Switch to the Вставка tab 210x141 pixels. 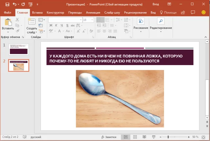[37, 12]
